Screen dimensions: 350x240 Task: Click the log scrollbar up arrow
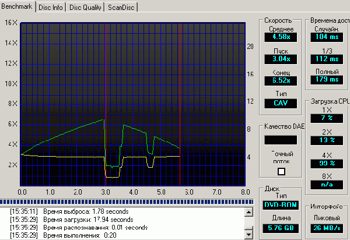click(x=249, y=211)
